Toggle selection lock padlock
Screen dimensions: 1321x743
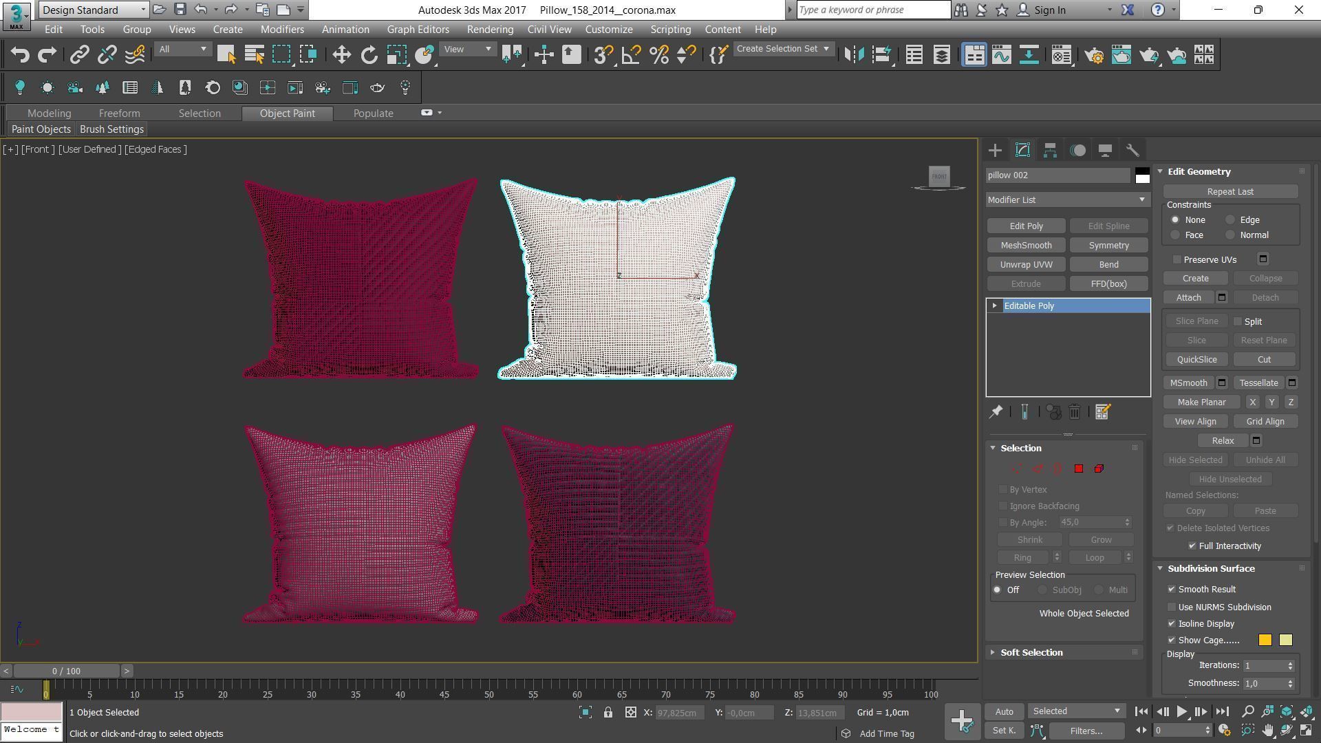coord(608,713)
